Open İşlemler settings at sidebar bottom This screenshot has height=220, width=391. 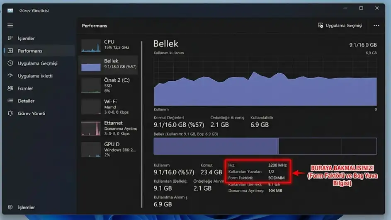(x=26, y=207)
